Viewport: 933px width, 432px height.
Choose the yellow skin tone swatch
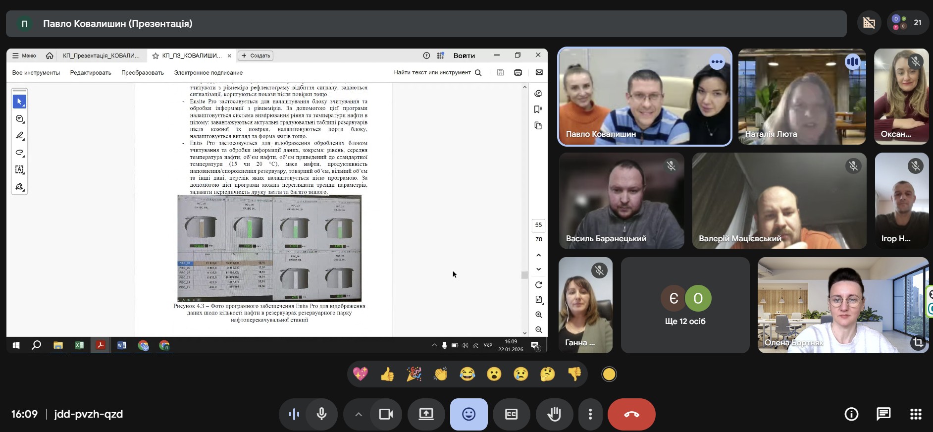click(609, 375)
